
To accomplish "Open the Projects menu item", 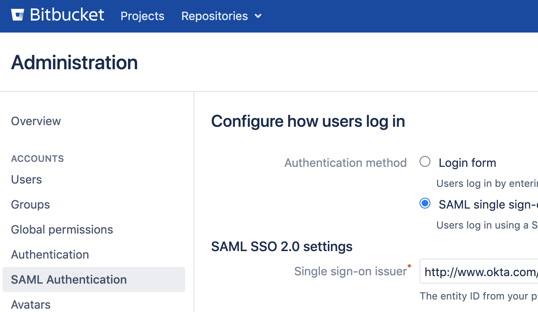I will click(142, 16).
